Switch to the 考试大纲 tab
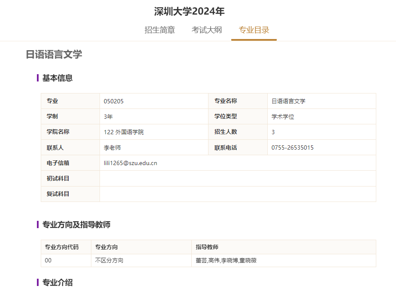396x295 pixels. click(207, 30)
